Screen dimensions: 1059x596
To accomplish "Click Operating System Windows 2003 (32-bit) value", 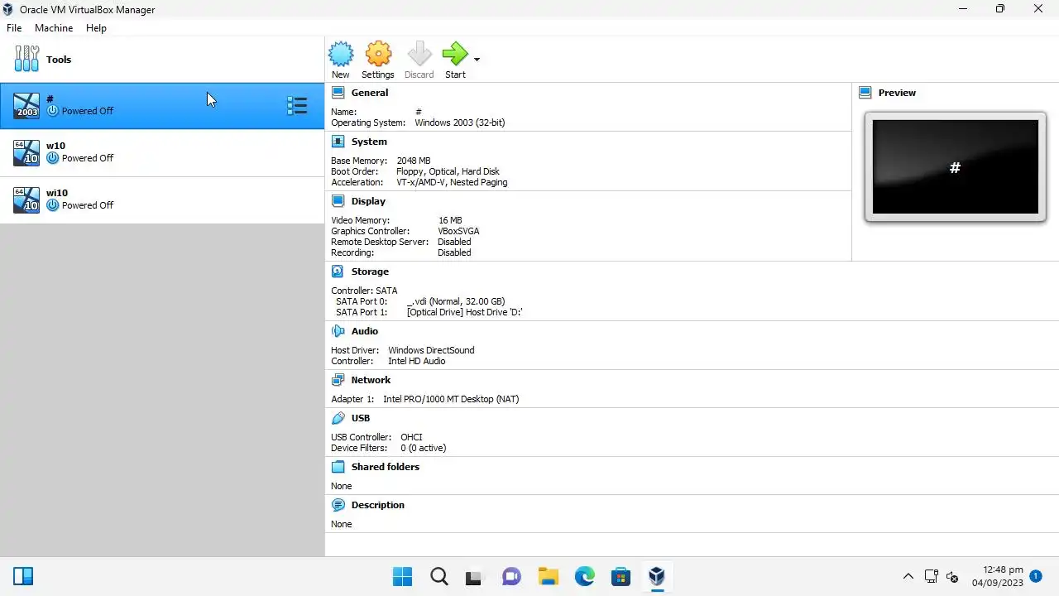I will (x=459, y=123).
